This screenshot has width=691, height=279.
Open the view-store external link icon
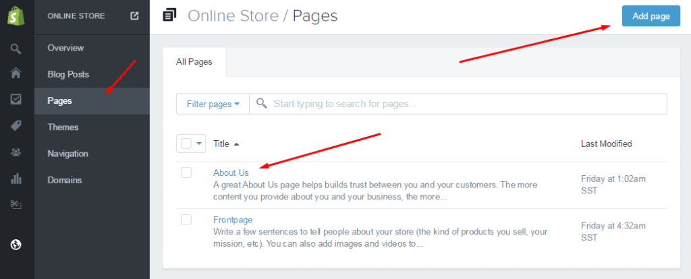(134, 16)
